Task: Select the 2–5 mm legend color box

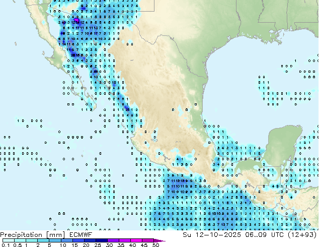Action: click(x=44, y=240)
